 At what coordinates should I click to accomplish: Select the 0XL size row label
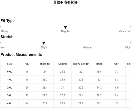(x=9, y=72)
